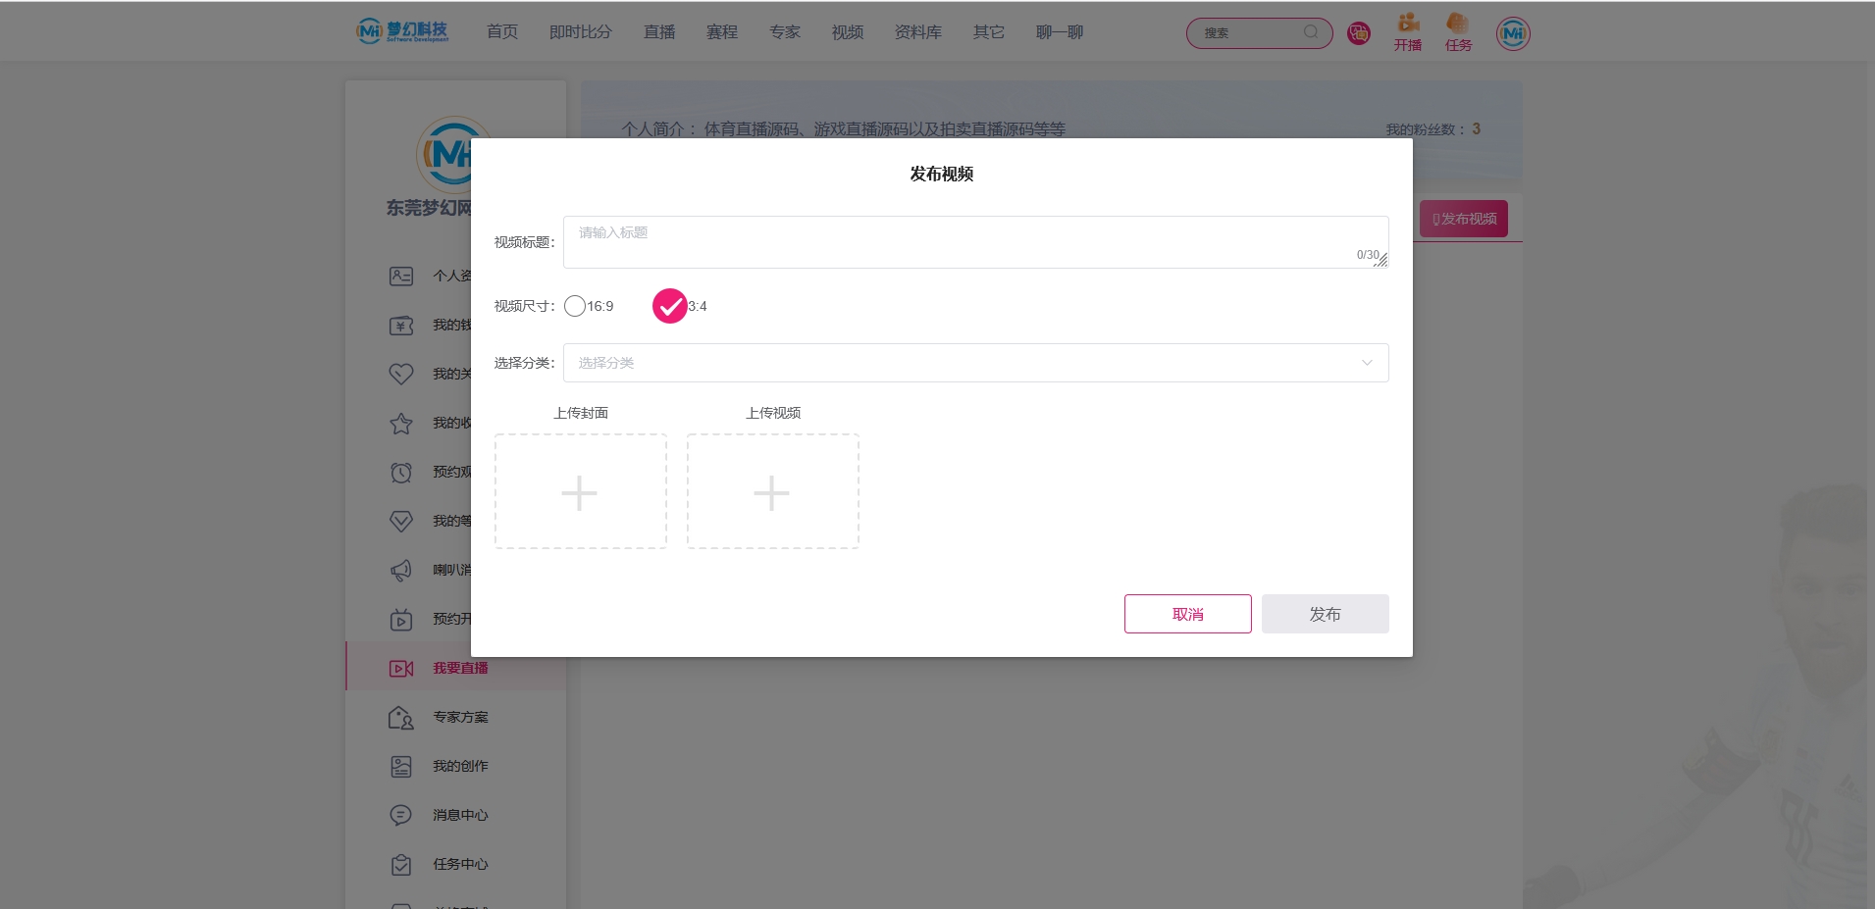Click the checked 3:4 aspect ratio option
The image size is (1875, 909).
click(670, 306)
